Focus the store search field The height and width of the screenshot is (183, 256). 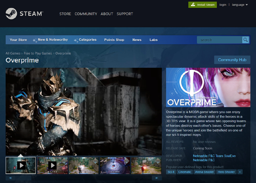point(219,40)
